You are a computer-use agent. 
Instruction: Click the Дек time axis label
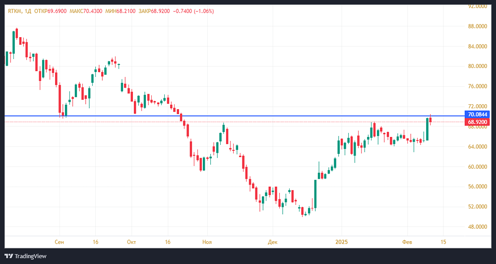pyautogui.click(x=272, y=242)
